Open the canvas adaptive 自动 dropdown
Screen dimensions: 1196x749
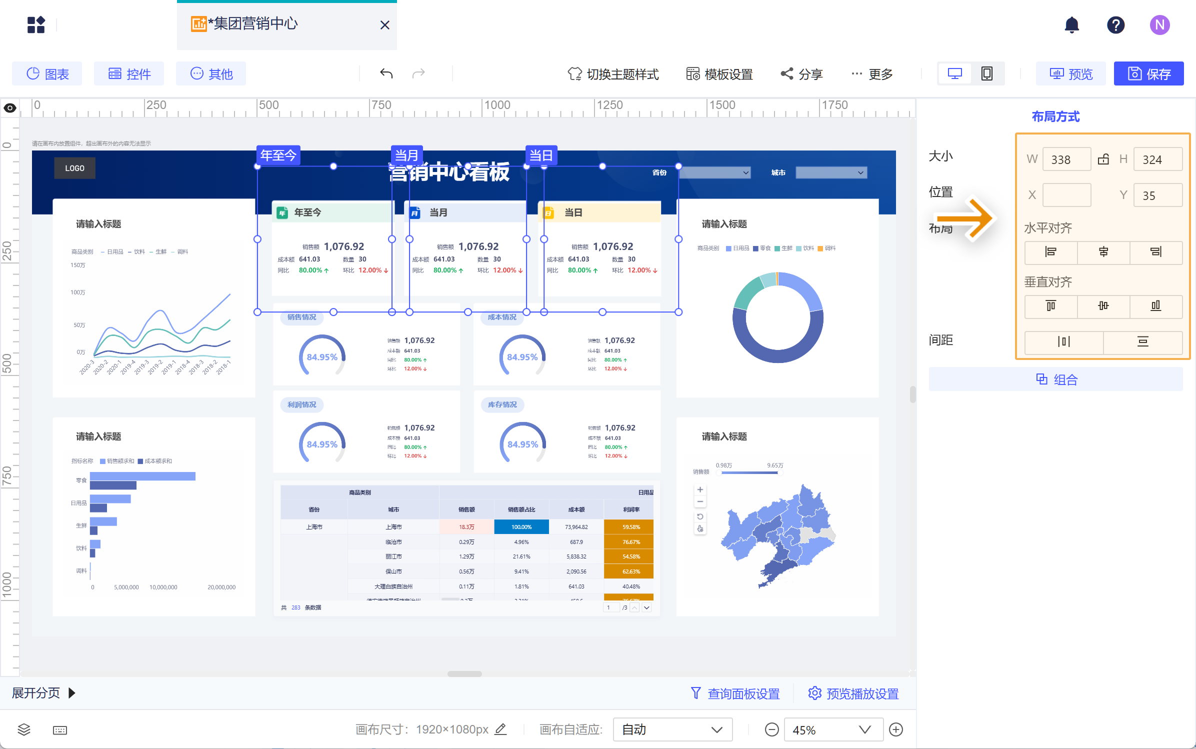pyautogui.click(x=672, y=729)
